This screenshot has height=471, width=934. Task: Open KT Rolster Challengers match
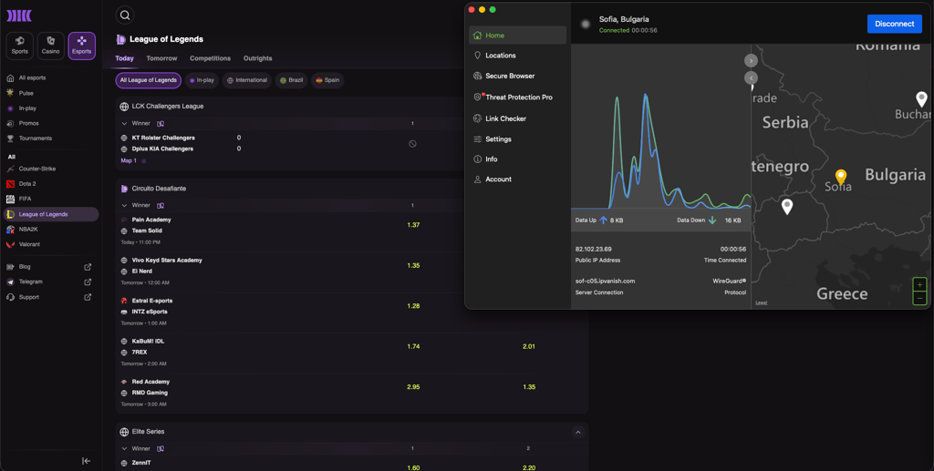tap(163, 138)
